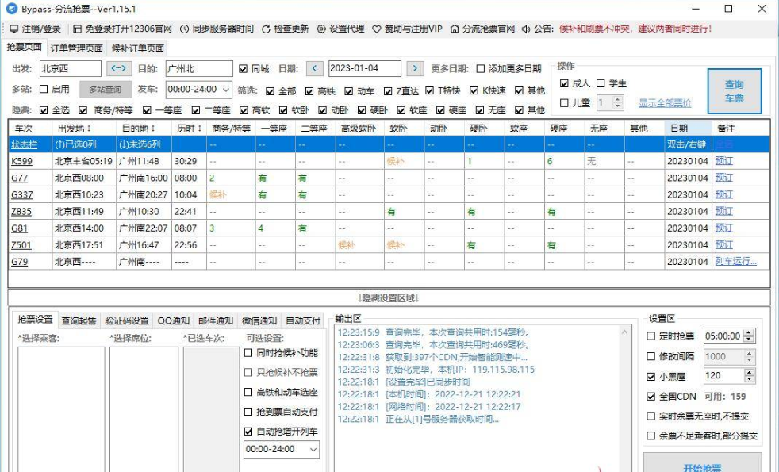Toggle 小黑屋 checkbox
Viewport: 779px width, 472px height.
(x=650, y=377)
